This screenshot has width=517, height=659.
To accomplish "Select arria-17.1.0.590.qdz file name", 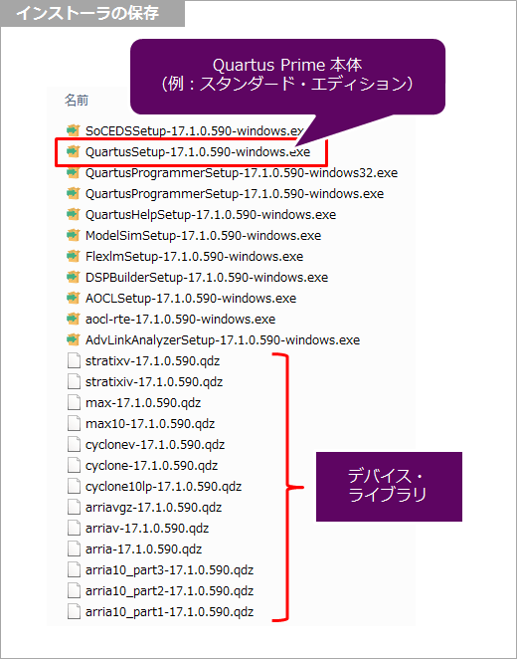I will click(143, 549).
